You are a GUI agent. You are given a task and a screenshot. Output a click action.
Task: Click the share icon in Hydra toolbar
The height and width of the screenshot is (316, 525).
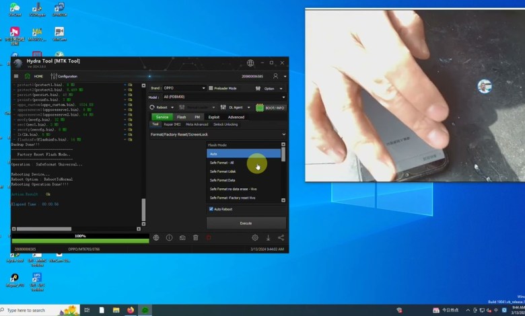281,238
